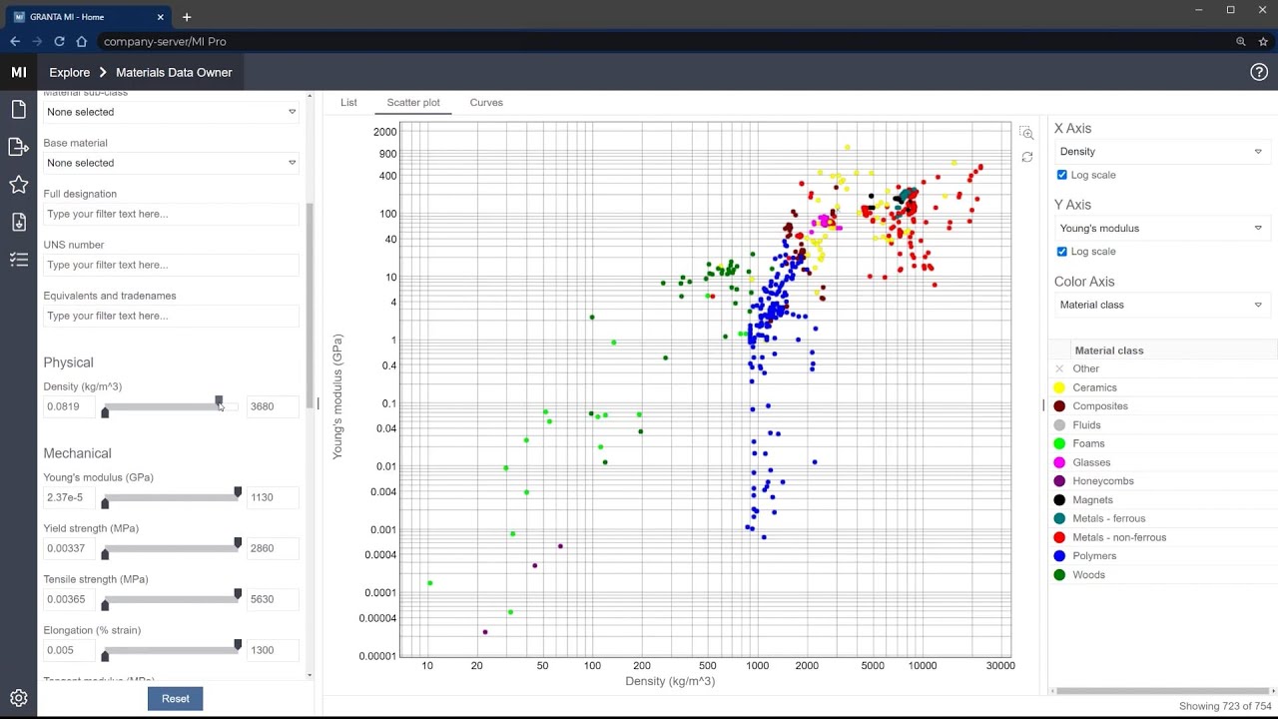Click Young's modulus slider maximum handle

coord(238,492)
